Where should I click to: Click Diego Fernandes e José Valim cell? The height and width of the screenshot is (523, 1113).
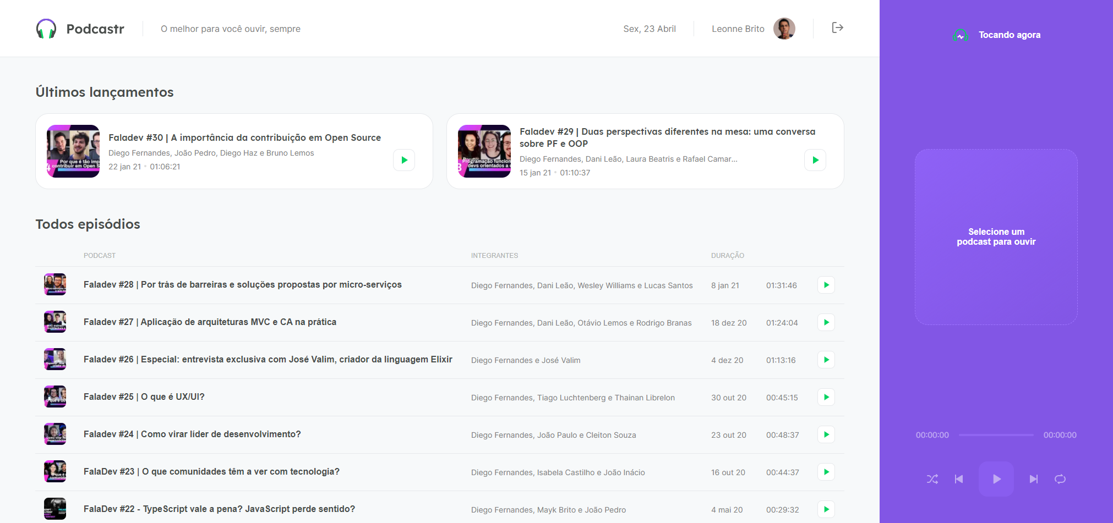click(x=526, y=360)
